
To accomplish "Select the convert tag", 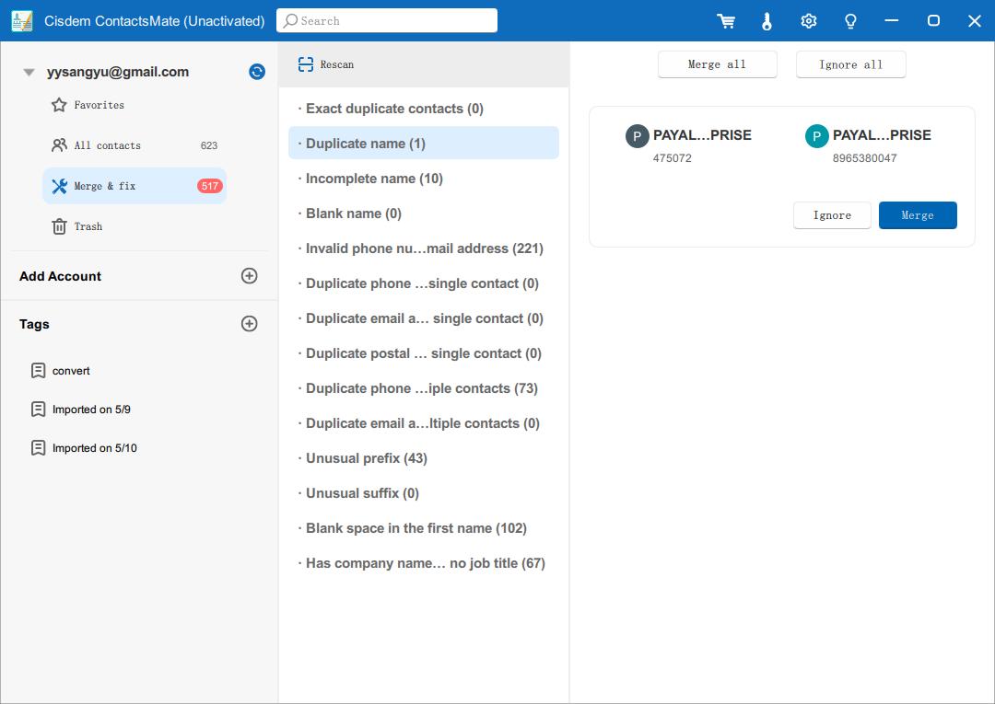I will tap(71, 371).
